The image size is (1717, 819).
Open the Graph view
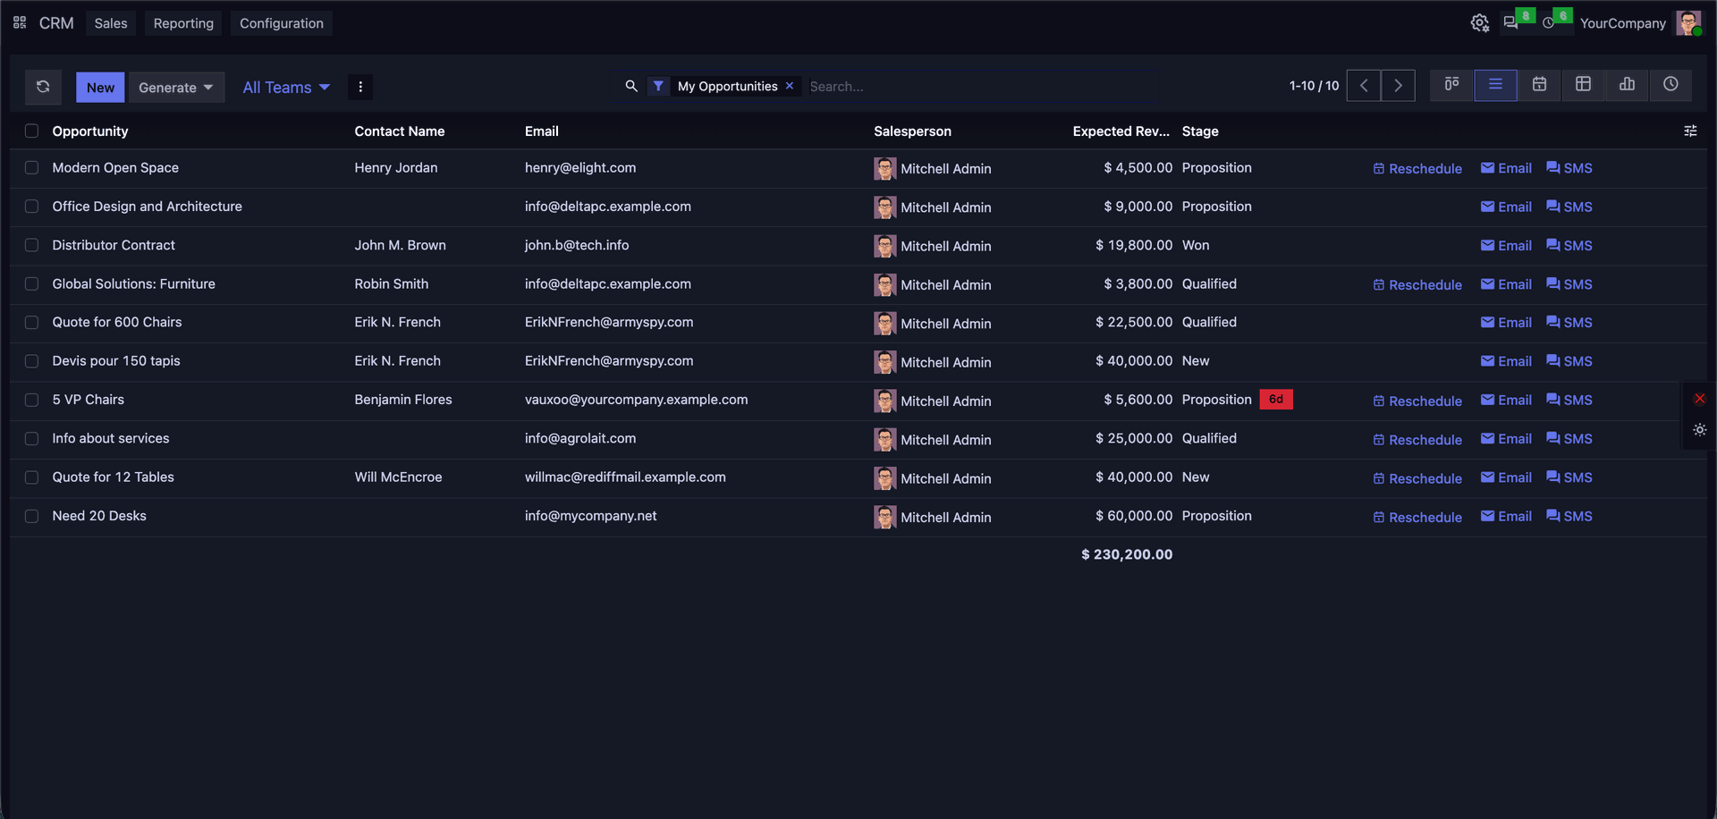click(x=1627, y=85)
